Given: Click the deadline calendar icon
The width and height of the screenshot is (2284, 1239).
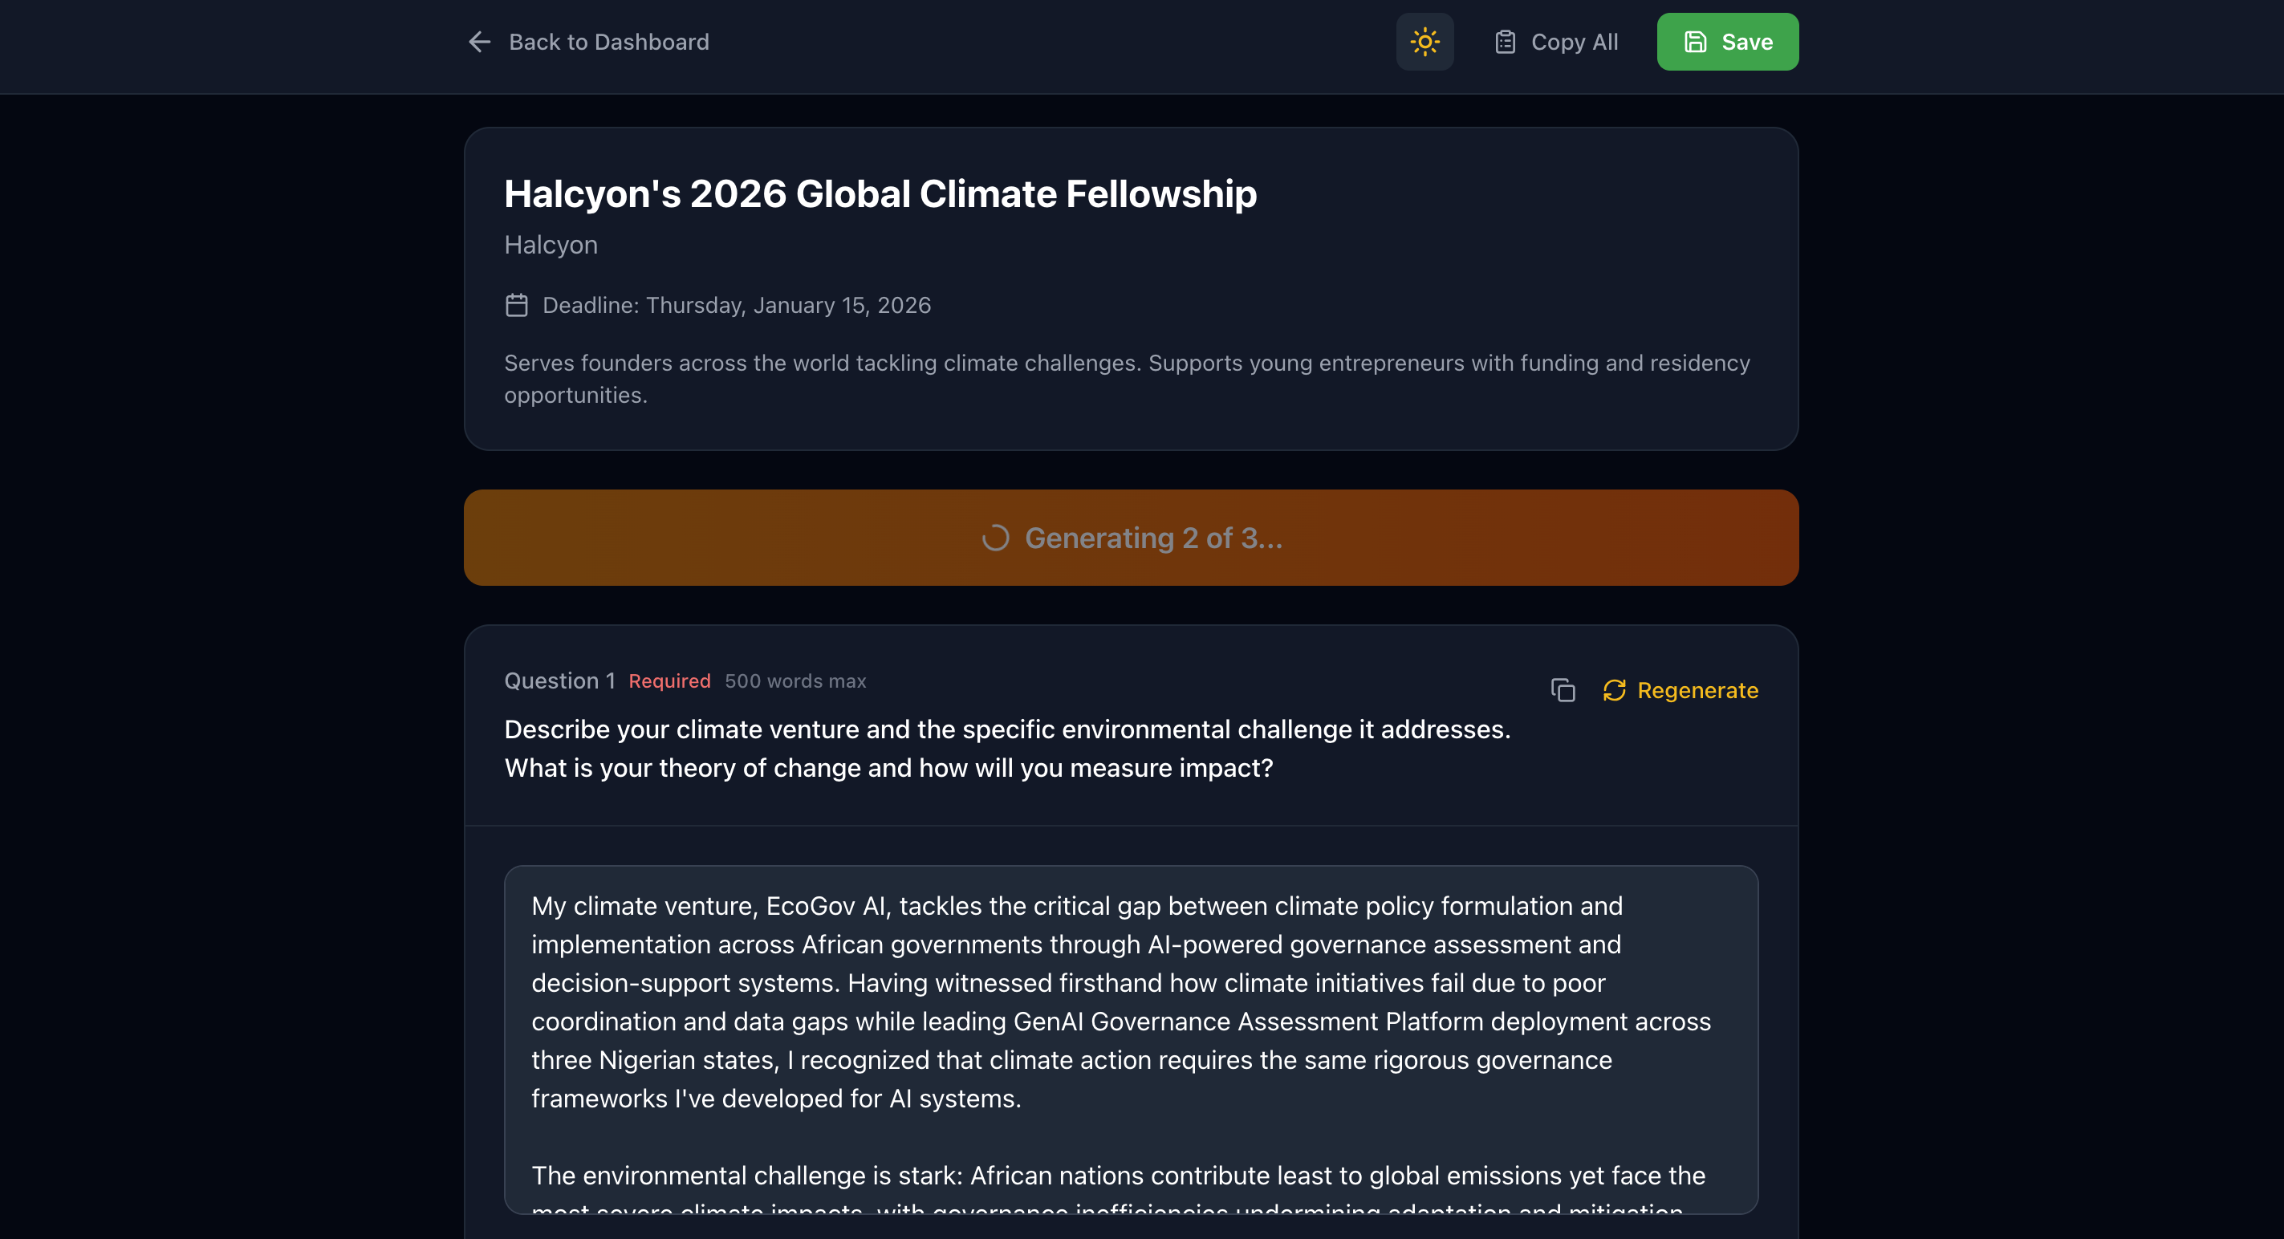Looking at the screenshot, I should click(x=516, y=305).
